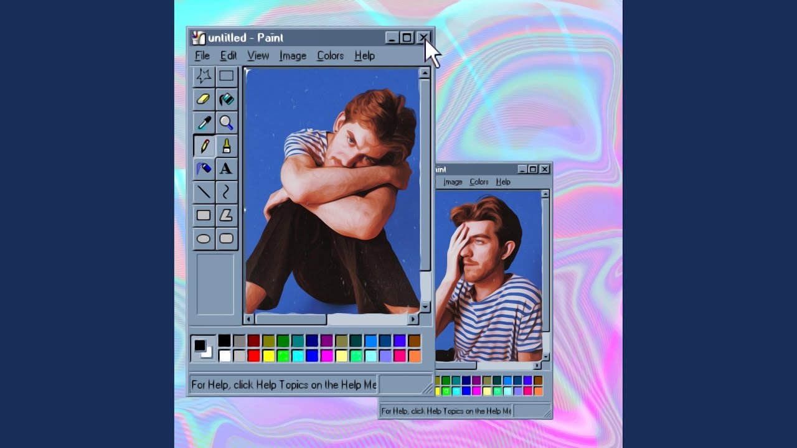797x448 pixels.
Task: Choose the Fill With Color bucket tool
Action: point(226,99)
